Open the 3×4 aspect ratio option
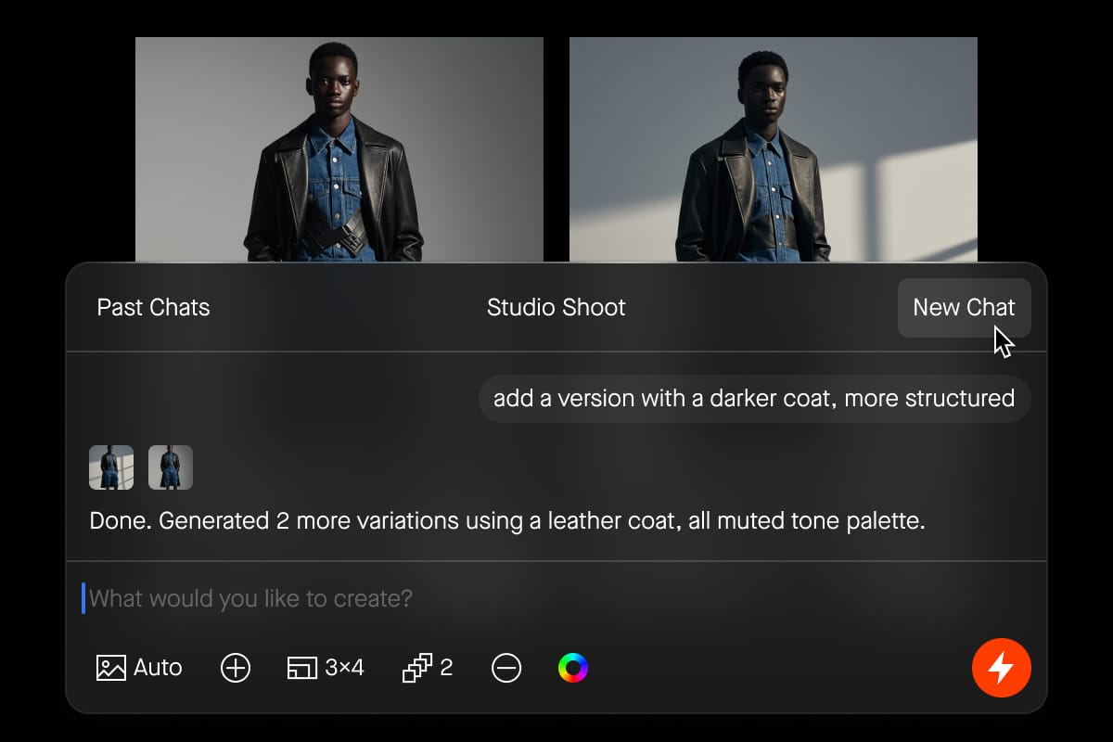1113x742 pixels. pyautogui.click(x=326, y=668)
